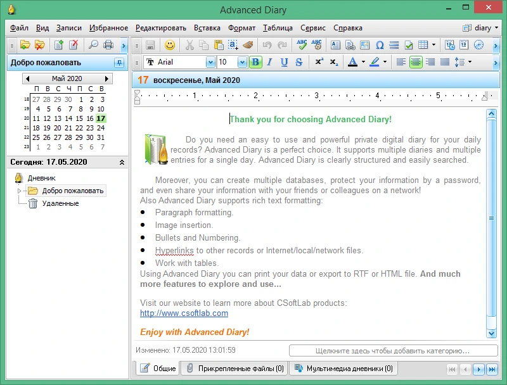Screen dimensions: 507x385
Task: Open the font color dropdown arrow
Action: 363,62
